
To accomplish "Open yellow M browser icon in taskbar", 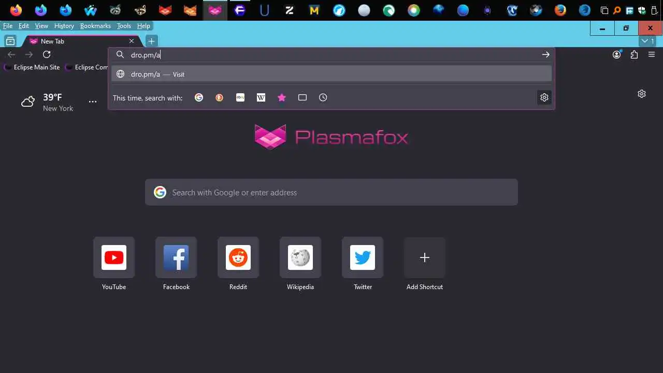I will pyautogui.click(x=314, y=10).
